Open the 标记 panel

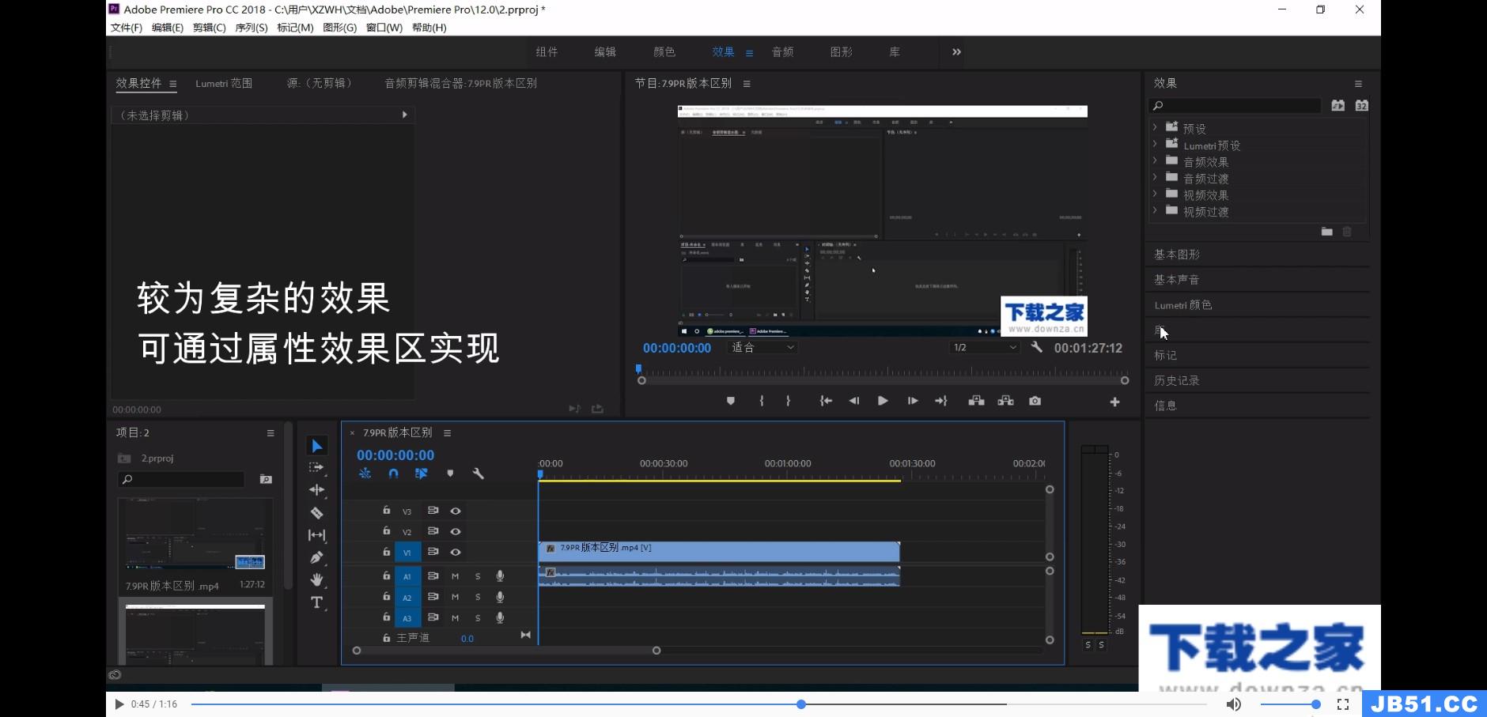(x=1166, y=355)
